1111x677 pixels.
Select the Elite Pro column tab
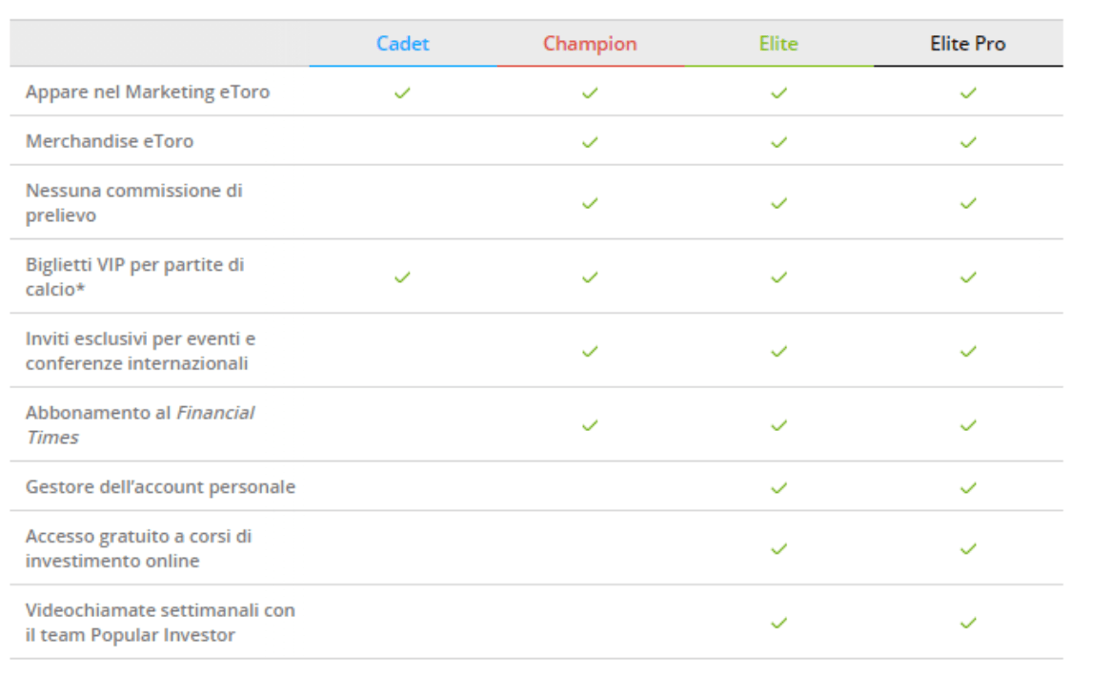point(968,44)
